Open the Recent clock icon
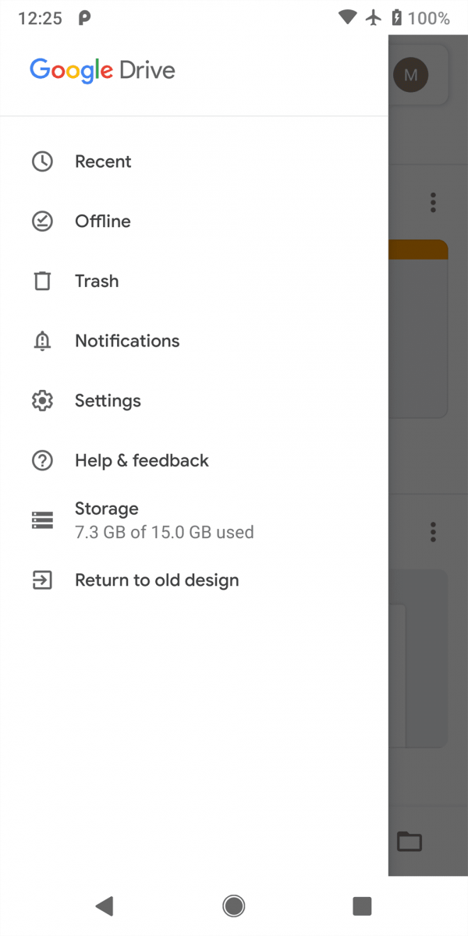 (42, 161)
